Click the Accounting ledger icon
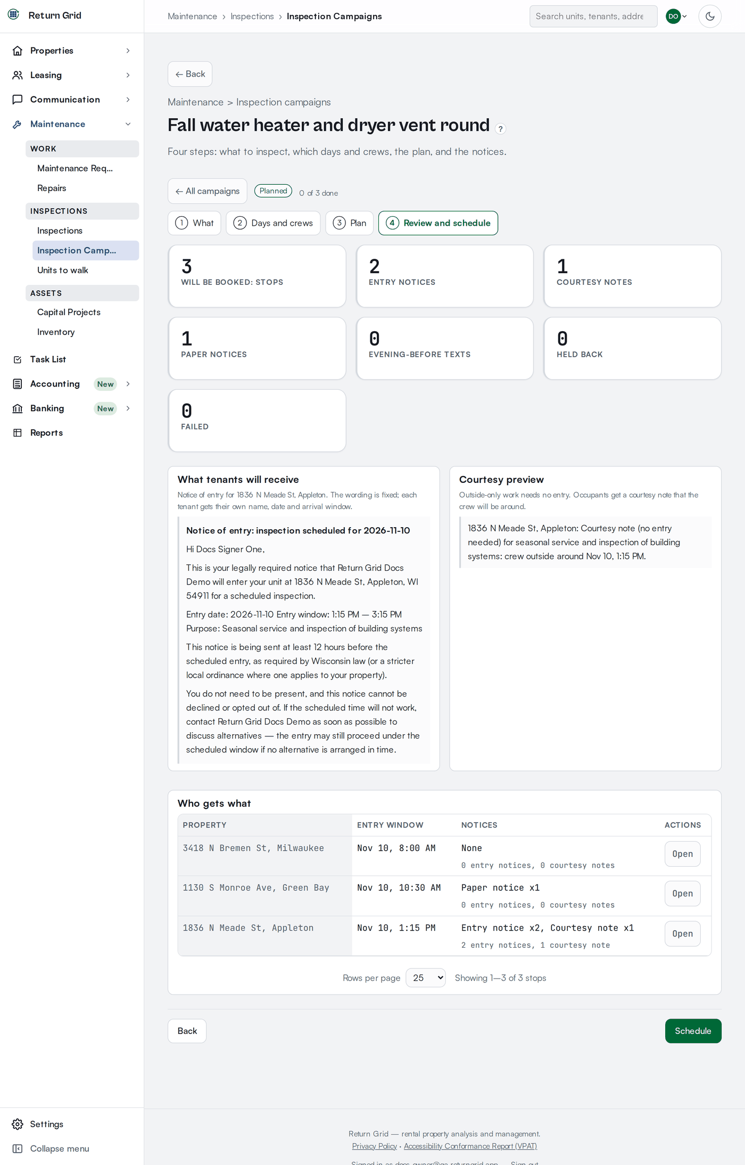745x1165 pixels. point(18,384)
